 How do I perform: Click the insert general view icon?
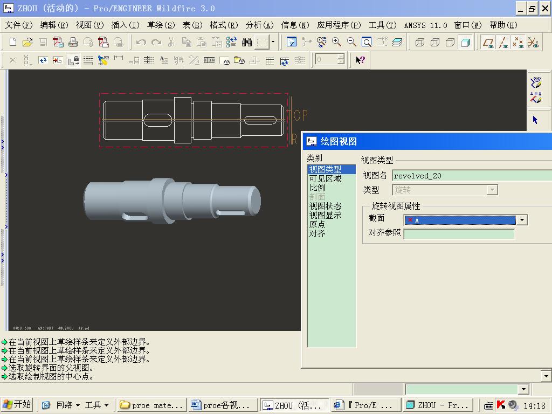click(x=58, y=60)
